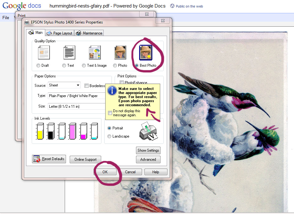Click the 'EPSON Stylus Photo 1400 Series Properties' title
Viewport: 294px width, 214px height.
coord(67,22)
